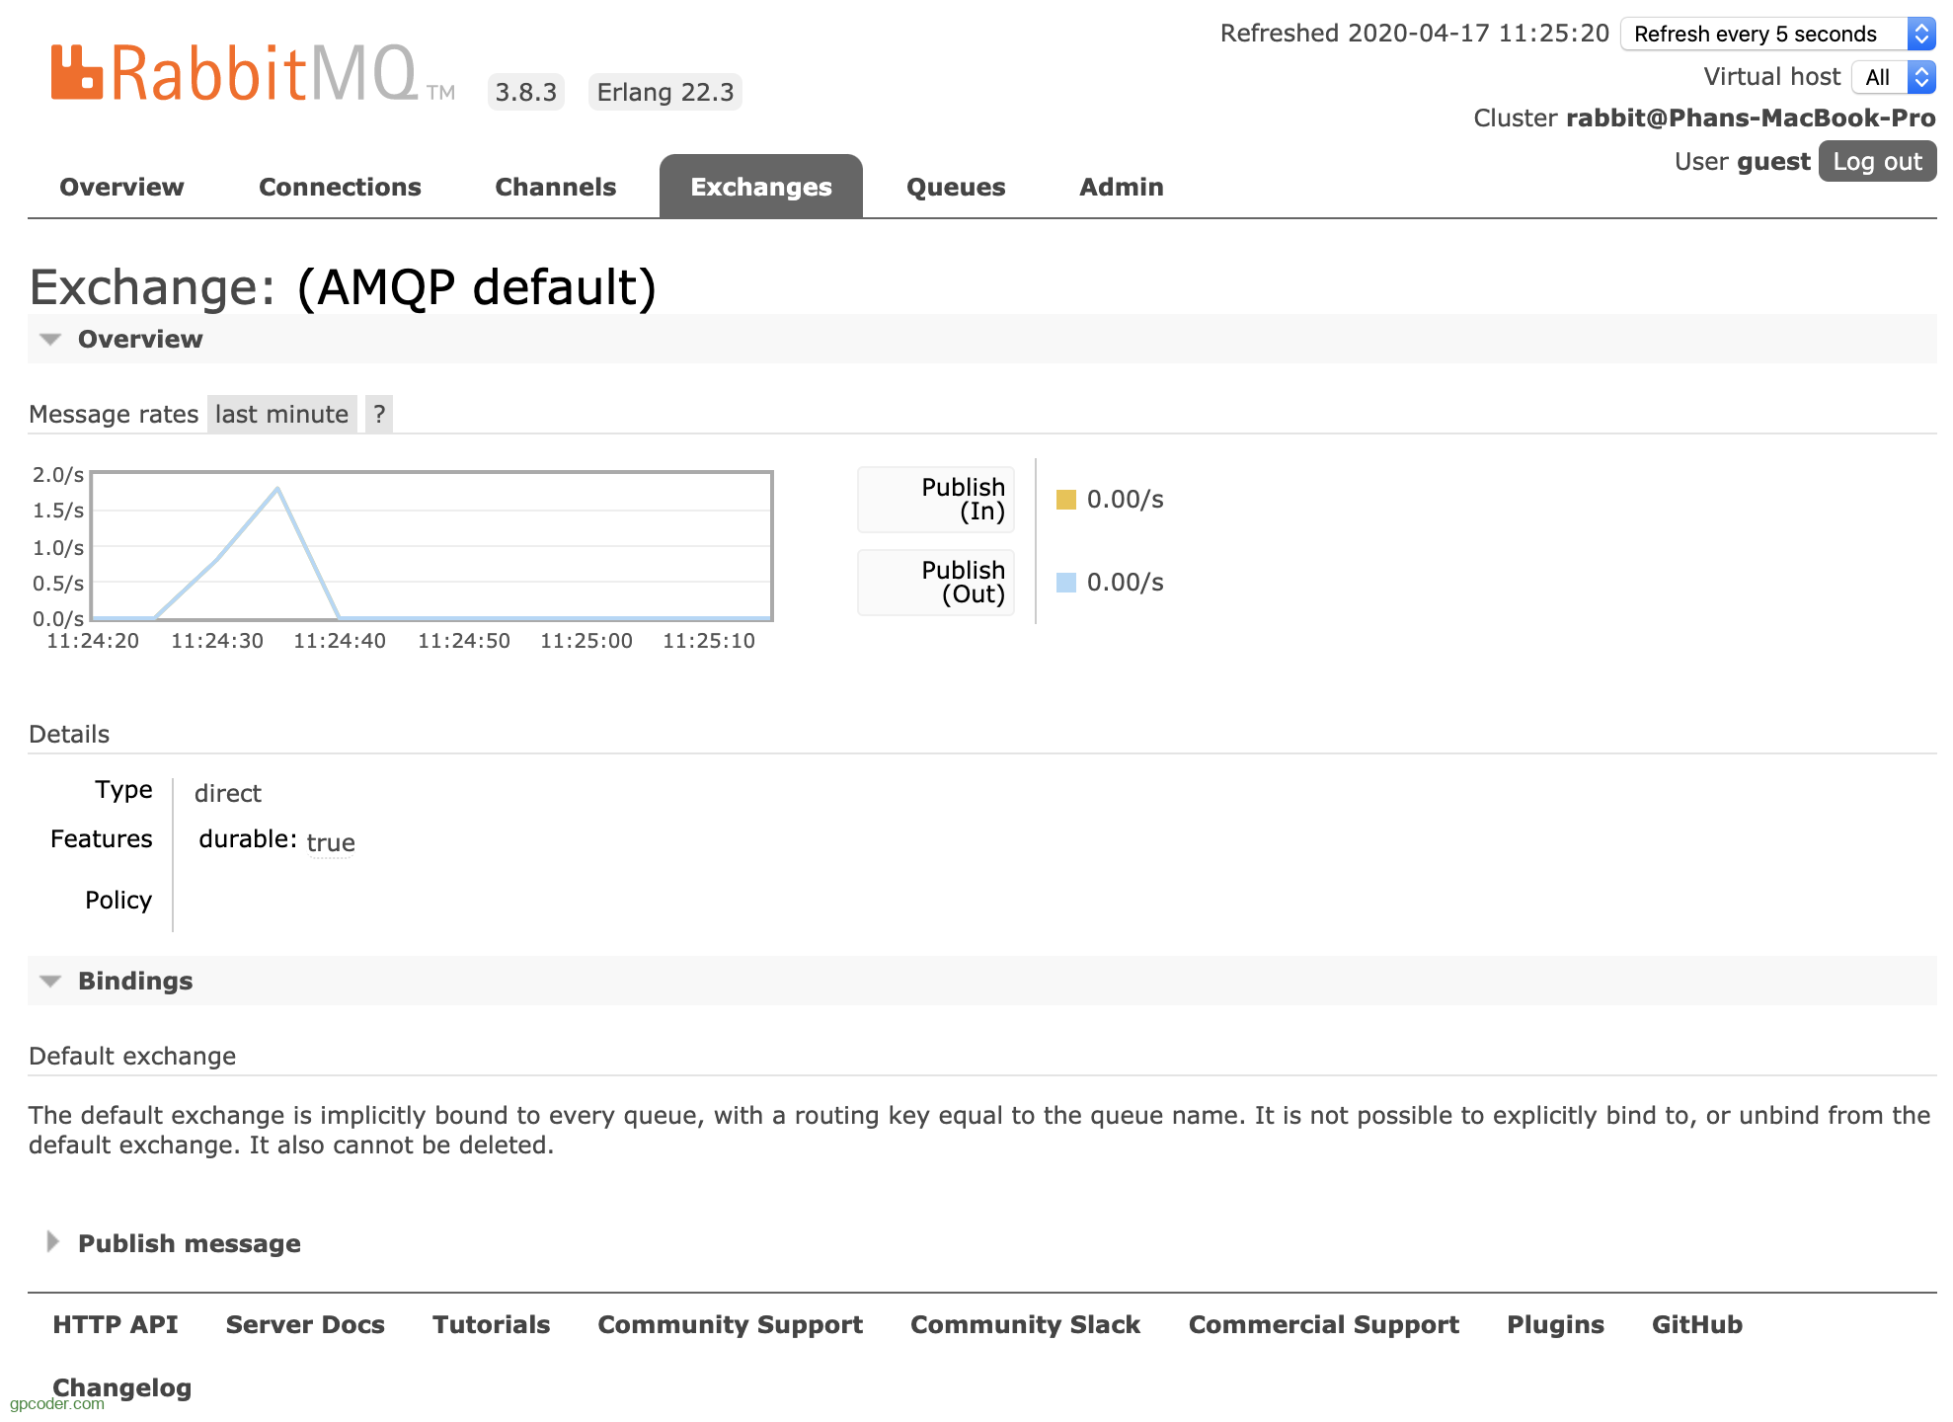
Task: Open the Virtual host dropdown
Action: pyautogui.click(x=1894, y=77)
